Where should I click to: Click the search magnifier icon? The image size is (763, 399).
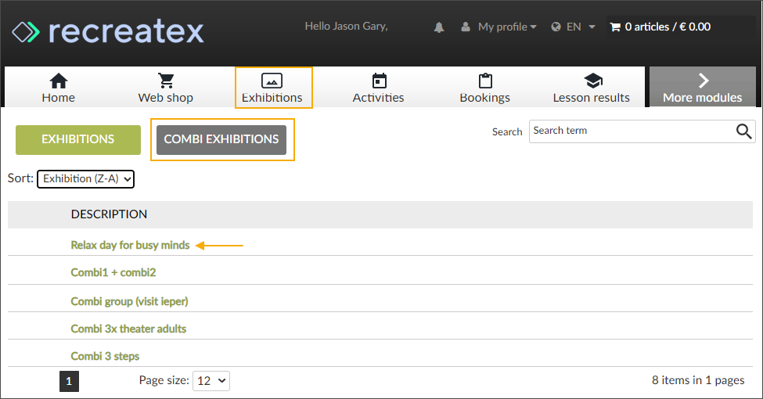[743, 131]
